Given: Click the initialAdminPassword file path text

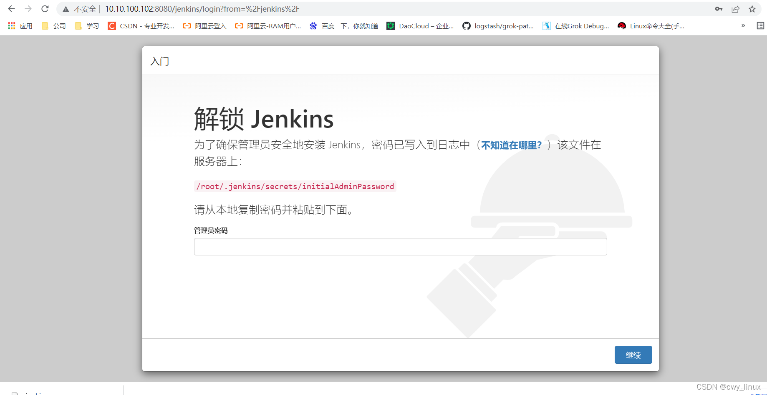Looking at the screenshot, I should tap(295, 186).
